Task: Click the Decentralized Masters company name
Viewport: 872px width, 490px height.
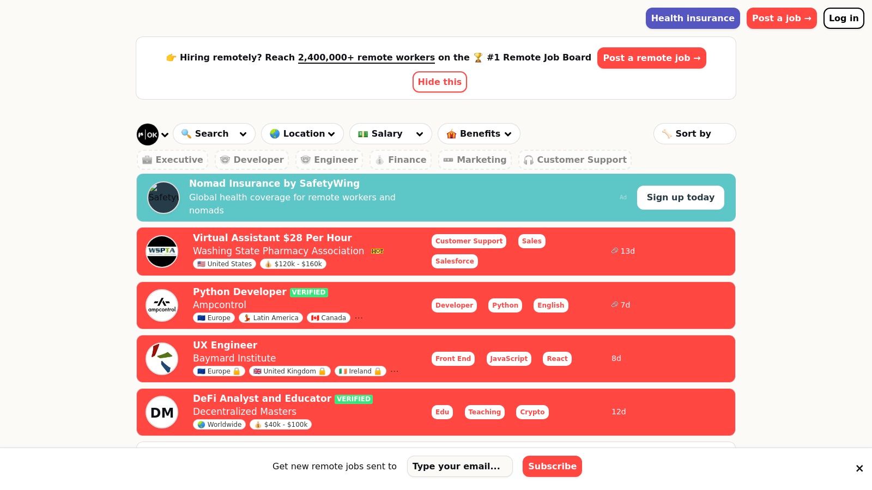Action: 245,412
